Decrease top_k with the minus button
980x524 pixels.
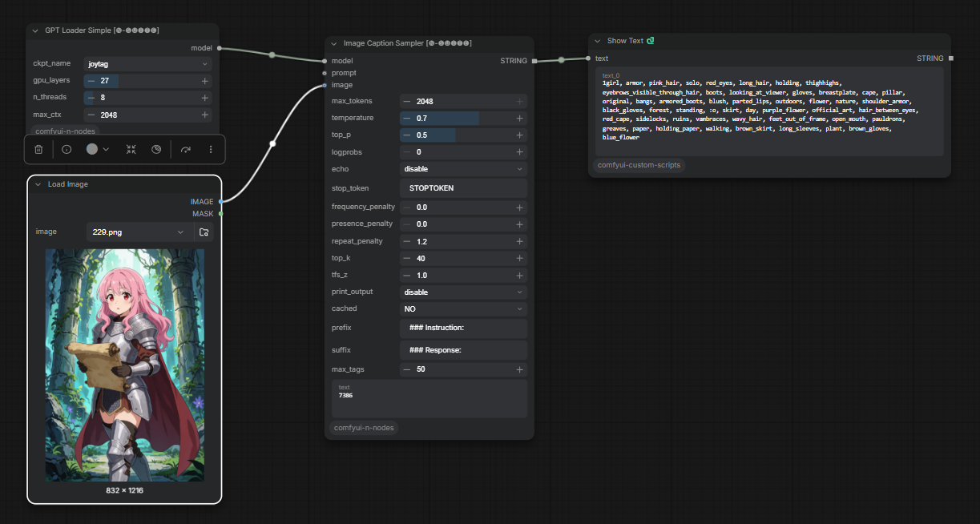click(407, 259)
